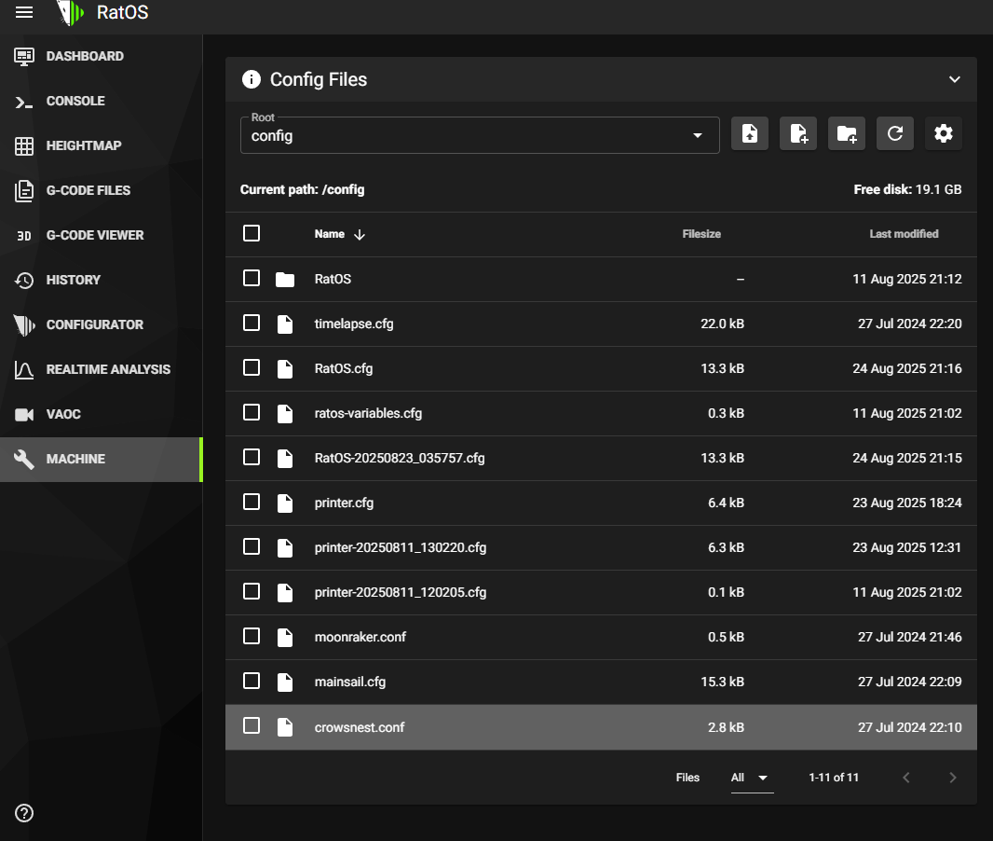The image size is (993, 841).
Task: Open the mainsail.cfg file name
Action: 350,682
